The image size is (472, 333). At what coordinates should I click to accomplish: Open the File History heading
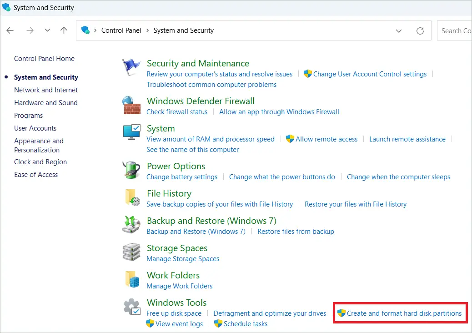pos(169,194)
